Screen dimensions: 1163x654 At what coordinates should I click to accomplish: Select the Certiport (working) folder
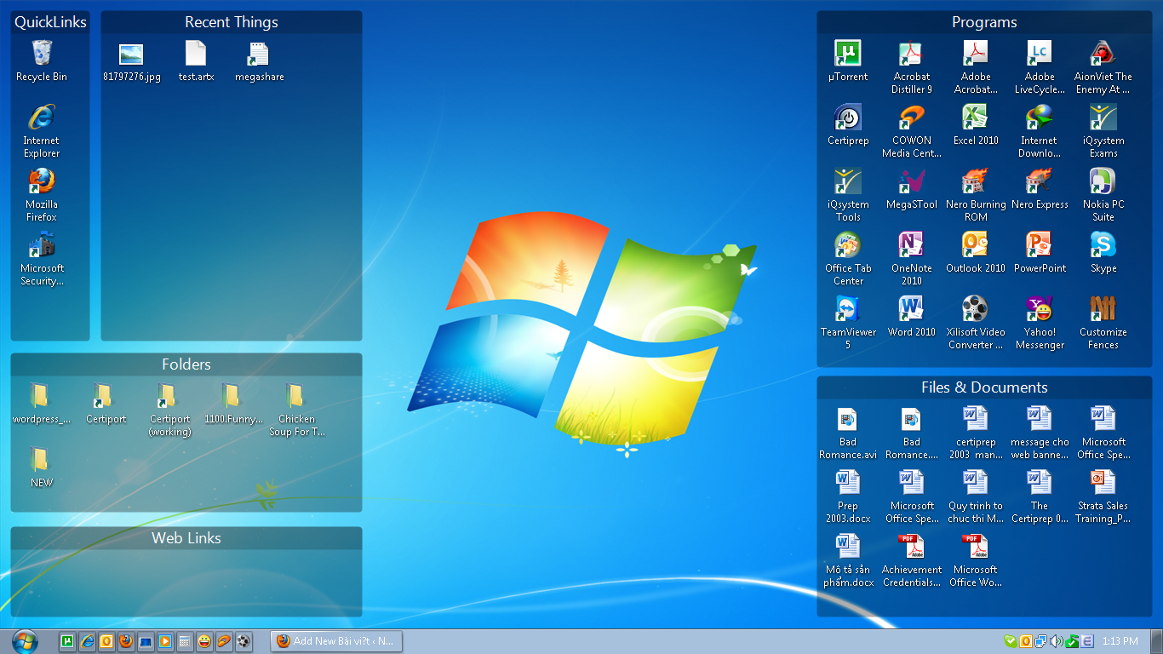tap(169, 410)
